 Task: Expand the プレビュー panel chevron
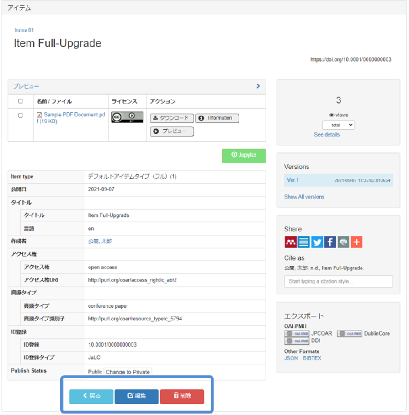pyautogui.click(x=258, y=86)
